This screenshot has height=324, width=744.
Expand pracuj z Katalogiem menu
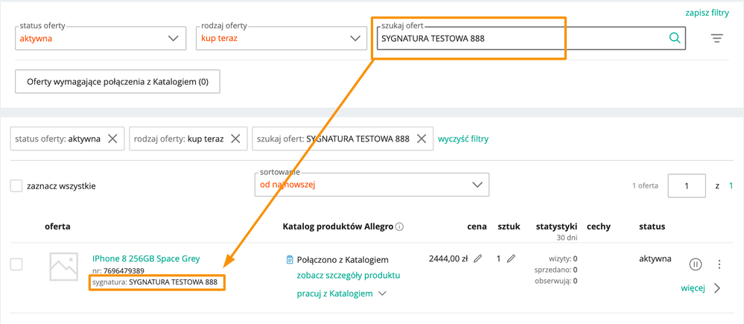[342, 293]
